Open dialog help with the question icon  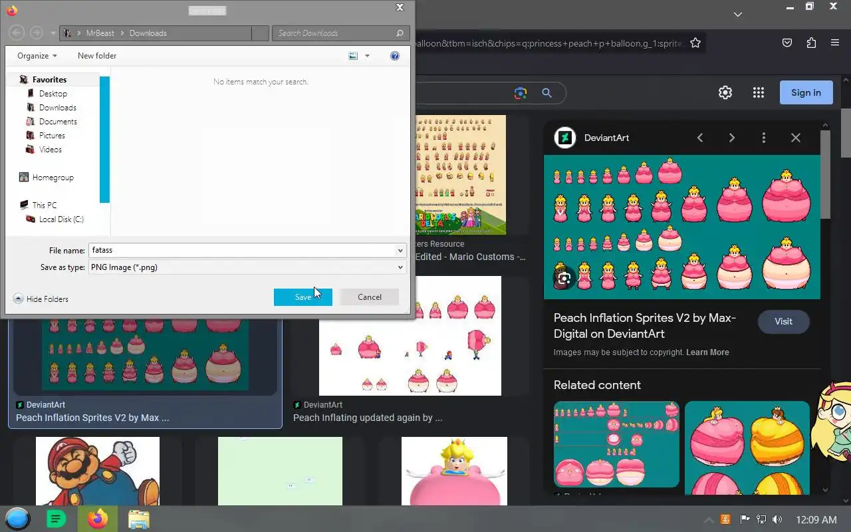[395, 56]
